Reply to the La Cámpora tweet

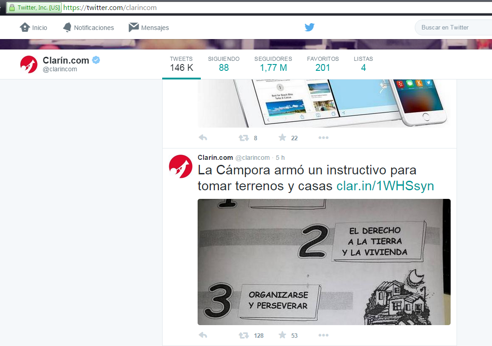203,335
